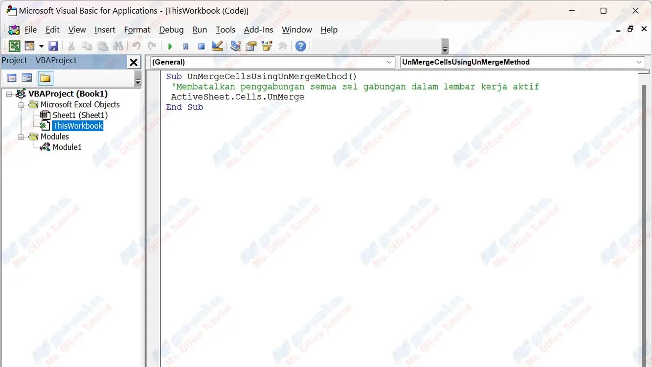Toggle Folders view in Project panel
Image resolution: width=652 pixels, height=367 pixels.
pyautogui.click(x=45, y=78)
